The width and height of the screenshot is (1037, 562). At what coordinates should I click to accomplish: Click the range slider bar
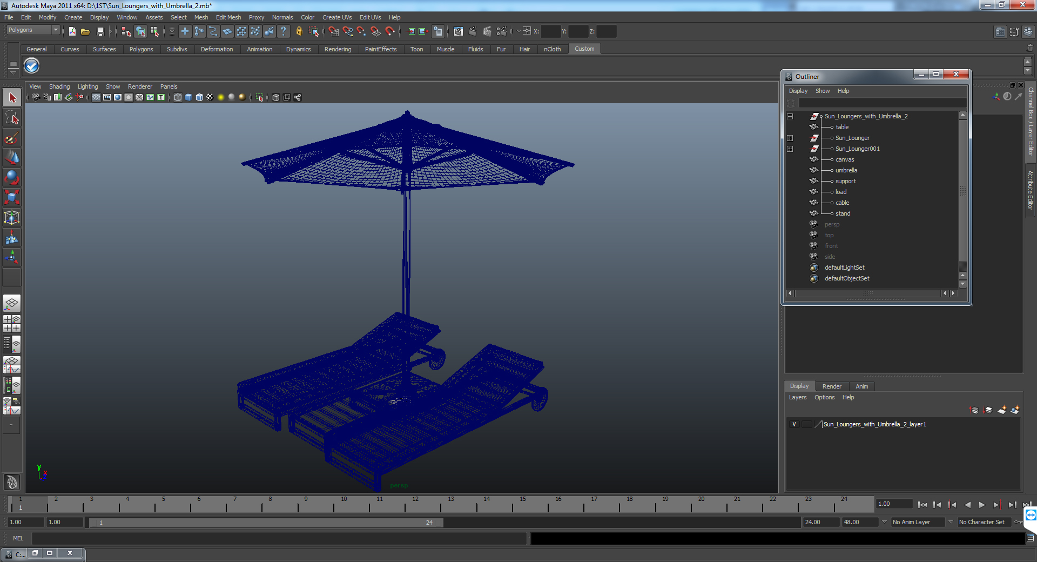coord(266,523)
